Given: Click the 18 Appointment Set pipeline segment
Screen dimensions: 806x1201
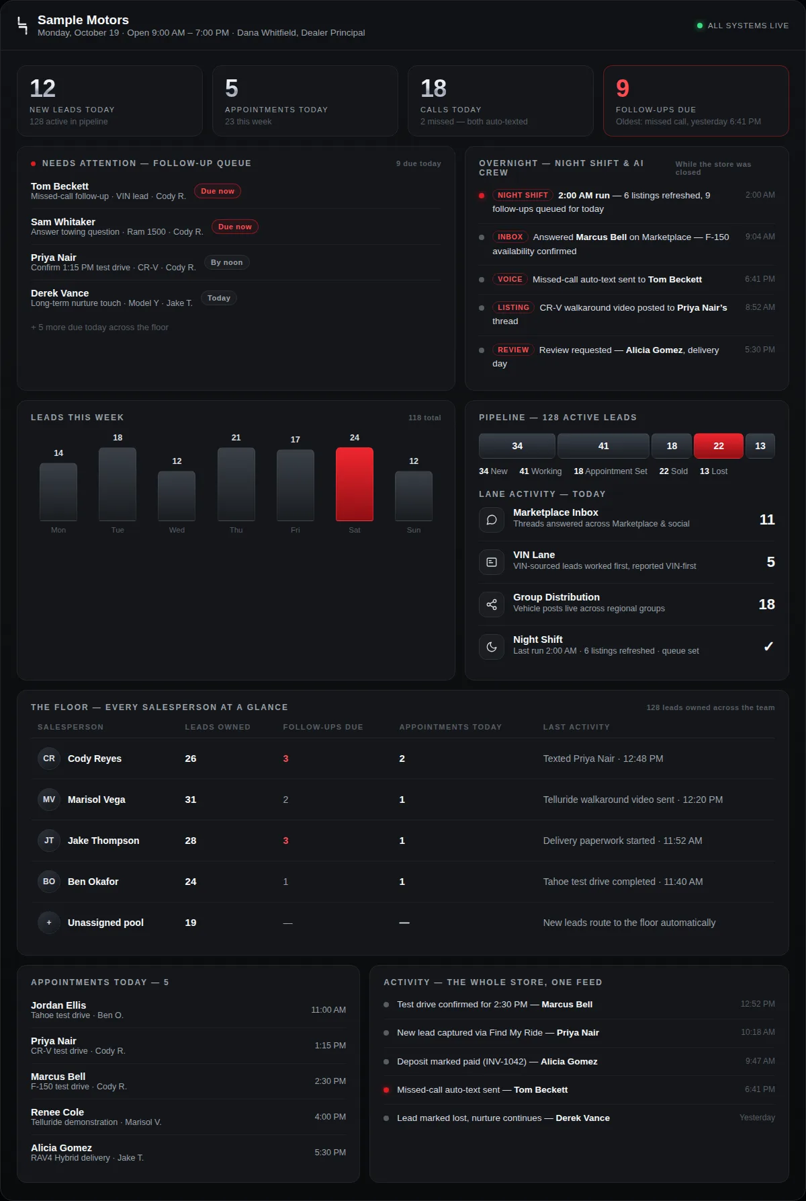Looking at the screenshot, I should coord(672,446).
